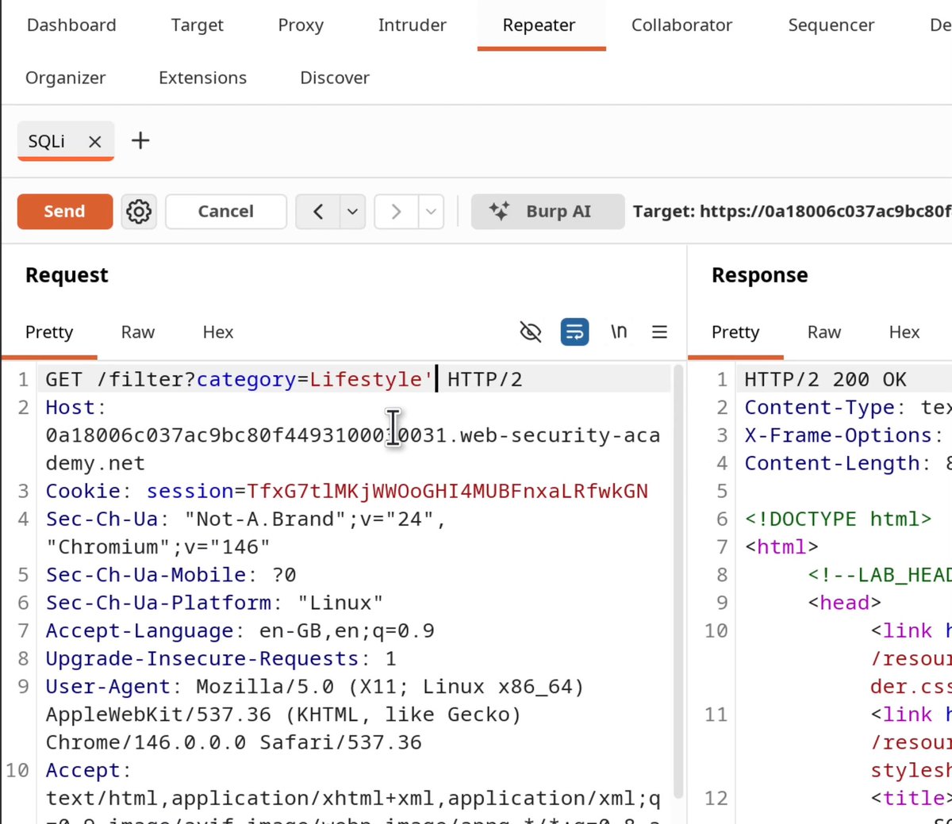Open Request editor hamburger menu
This screenshot has height=824, width=952.
[659, 332]
